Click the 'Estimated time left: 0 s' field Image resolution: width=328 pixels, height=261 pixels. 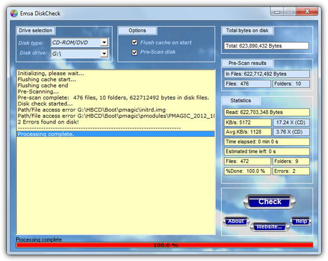[267, 152]
